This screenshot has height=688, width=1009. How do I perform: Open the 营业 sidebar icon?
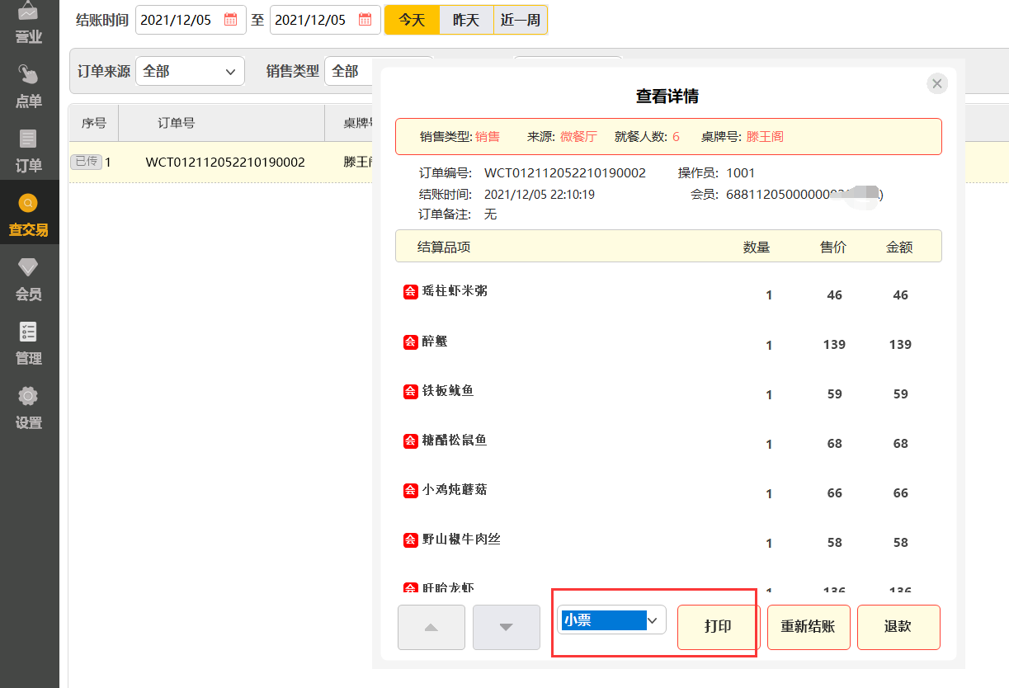pos(29,23)
